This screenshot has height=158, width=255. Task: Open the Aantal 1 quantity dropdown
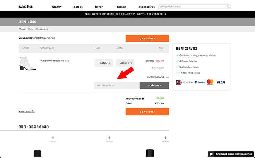125,63
